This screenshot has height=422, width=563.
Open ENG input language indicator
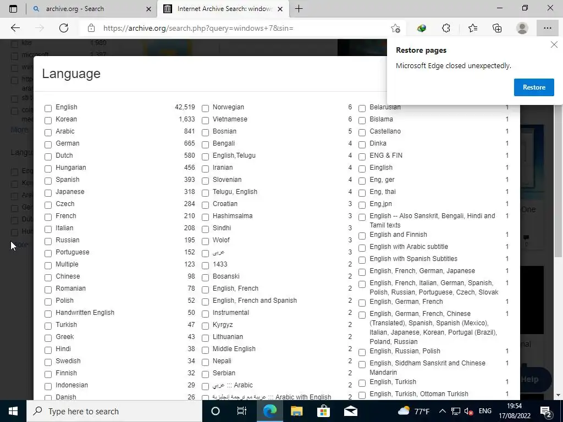(x=485, y=411)
